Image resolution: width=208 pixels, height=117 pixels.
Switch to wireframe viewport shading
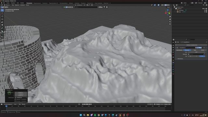coord(164,5)
